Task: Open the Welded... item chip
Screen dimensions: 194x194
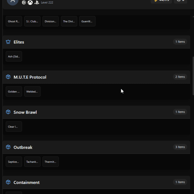Action: [x=32, y=92]
